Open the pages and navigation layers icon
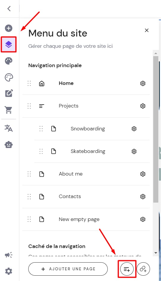This screenshot has height=281, width=161. [x=9, y=45]
